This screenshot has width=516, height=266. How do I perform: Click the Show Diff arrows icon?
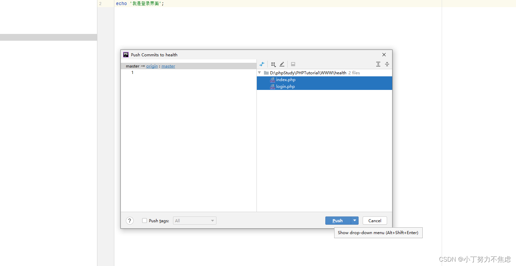click(262, 64)
